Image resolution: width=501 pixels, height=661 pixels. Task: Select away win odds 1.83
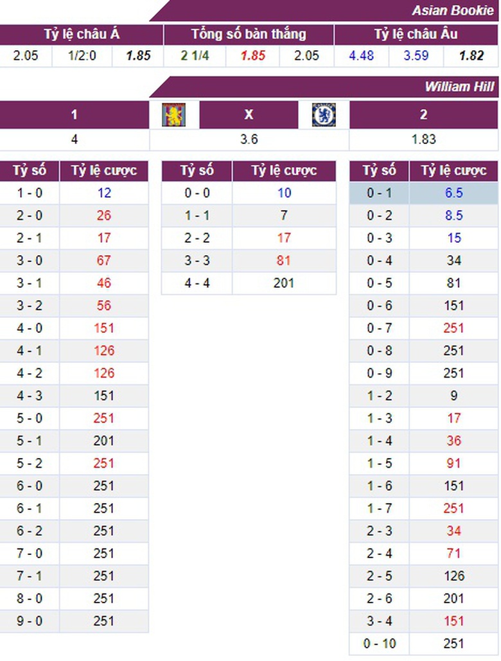point(424,139)
